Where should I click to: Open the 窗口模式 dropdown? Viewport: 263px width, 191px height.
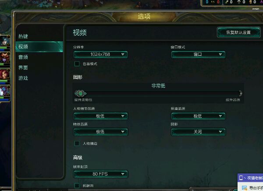(x=198, y=54)
